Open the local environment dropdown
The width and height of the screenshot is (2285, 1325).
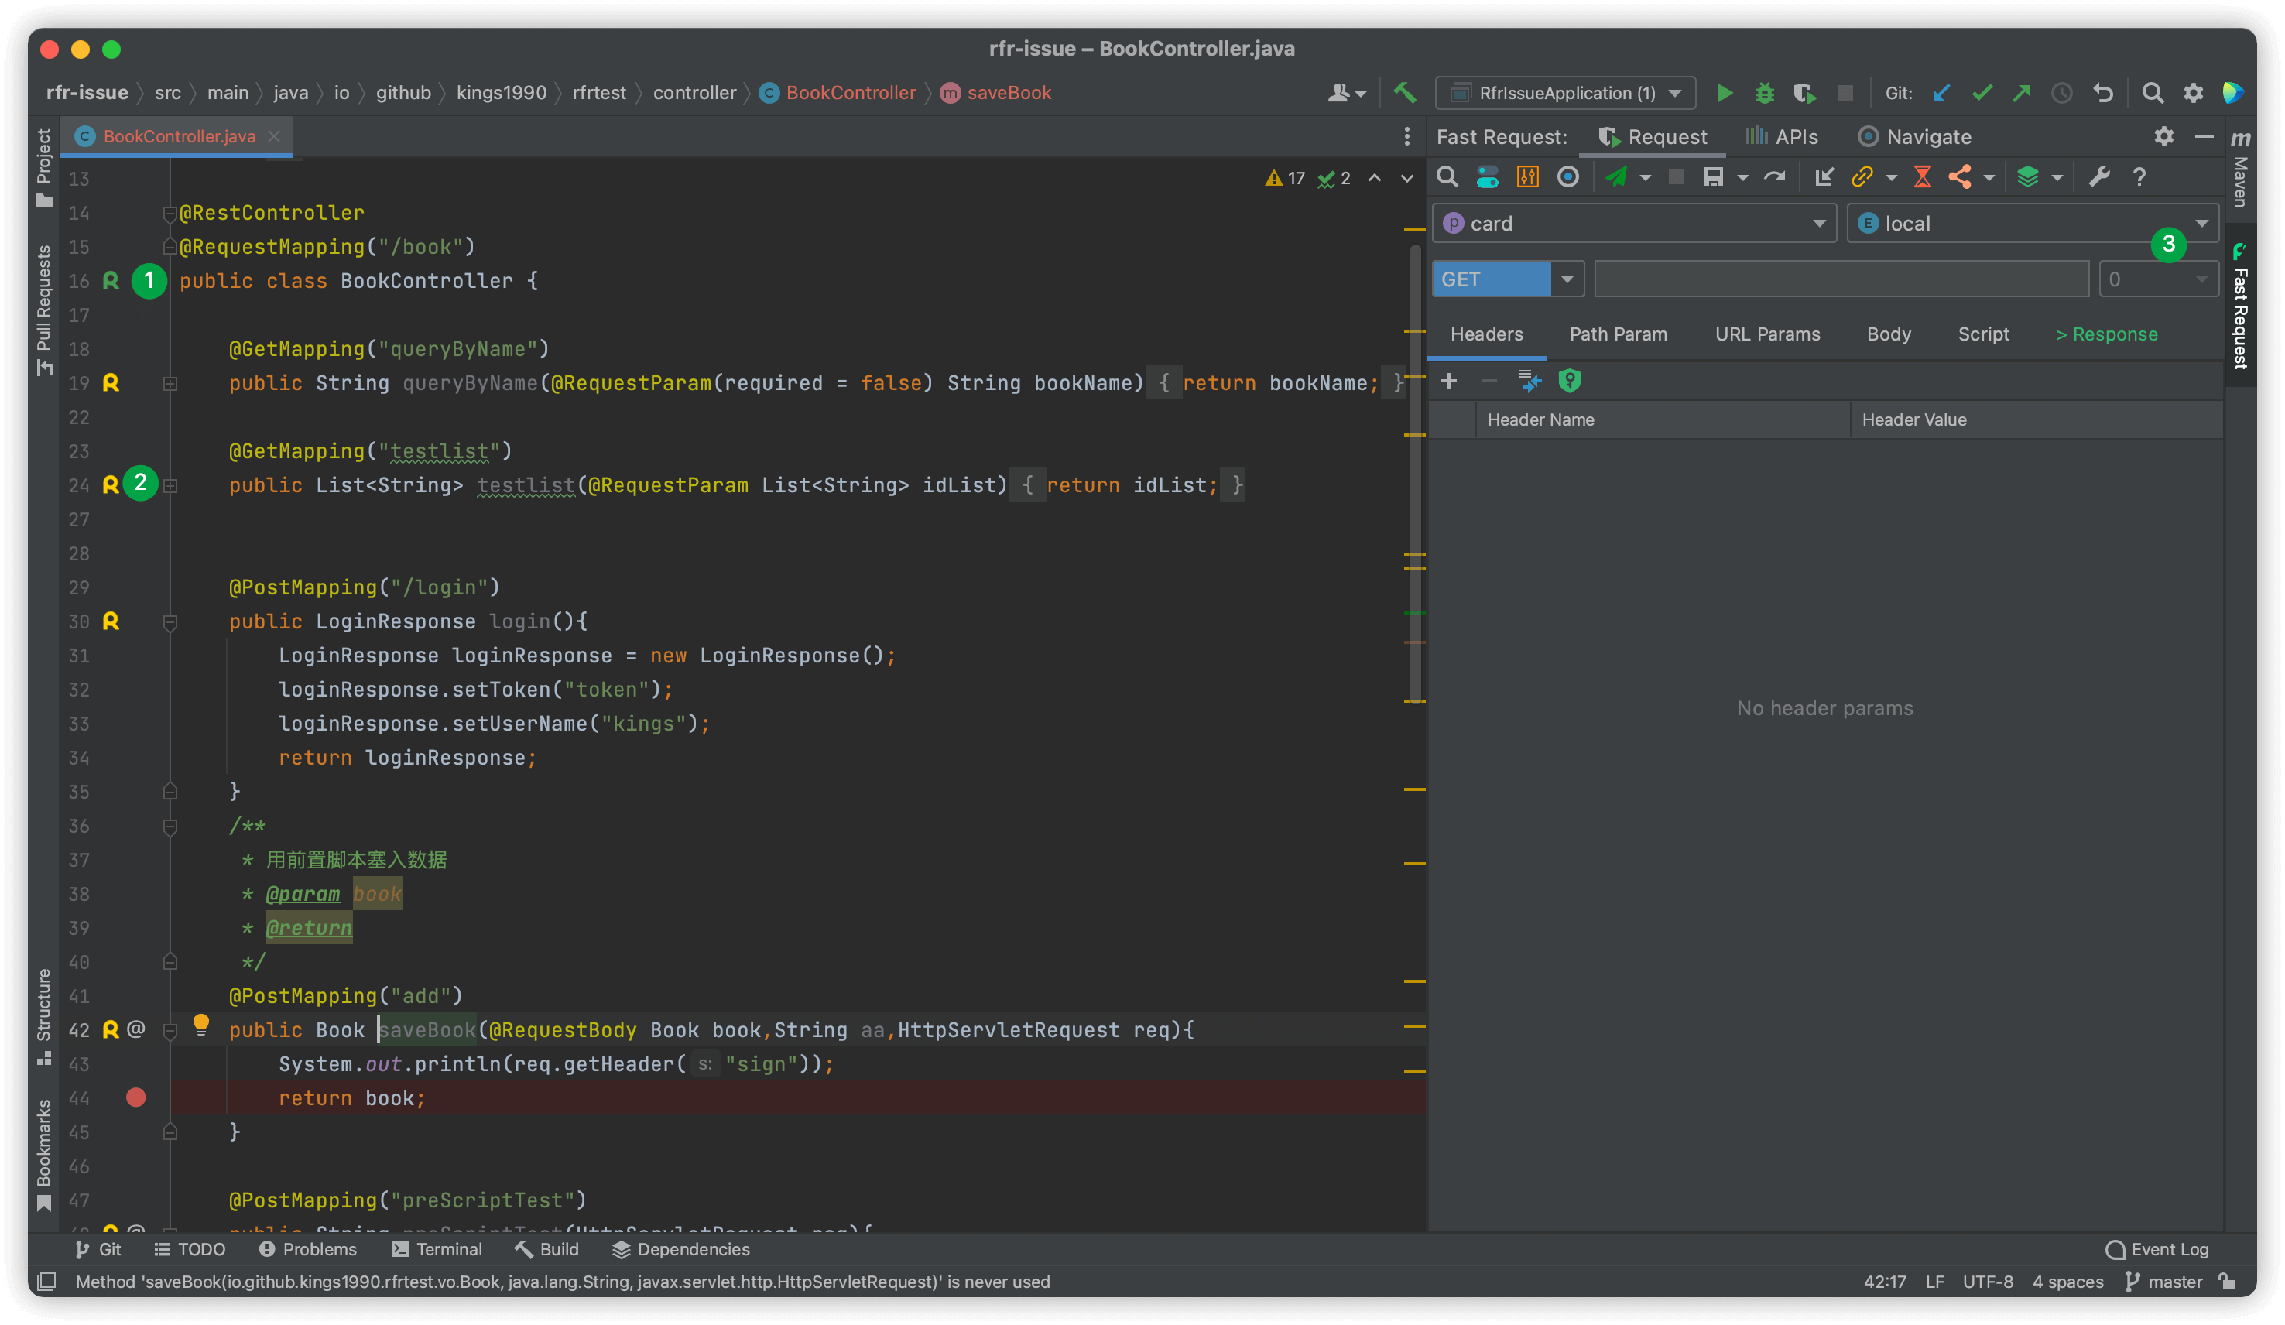2032,223
